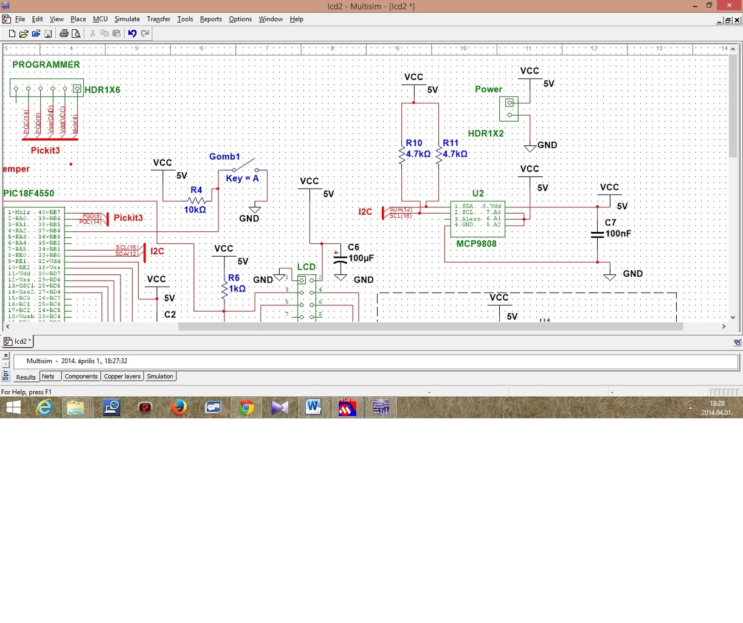Click the Paste toolbar icon
This screenshot has width=743, height=623.
117,33
